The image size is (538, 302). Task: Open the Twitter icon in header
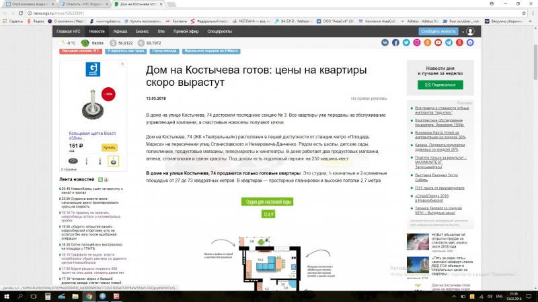coord(406,43)
